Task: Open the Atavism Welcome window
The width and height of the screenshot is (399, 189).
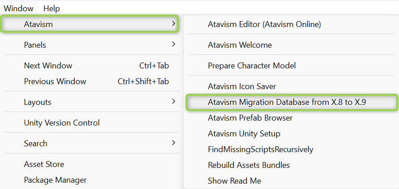Action: (240, 45)
